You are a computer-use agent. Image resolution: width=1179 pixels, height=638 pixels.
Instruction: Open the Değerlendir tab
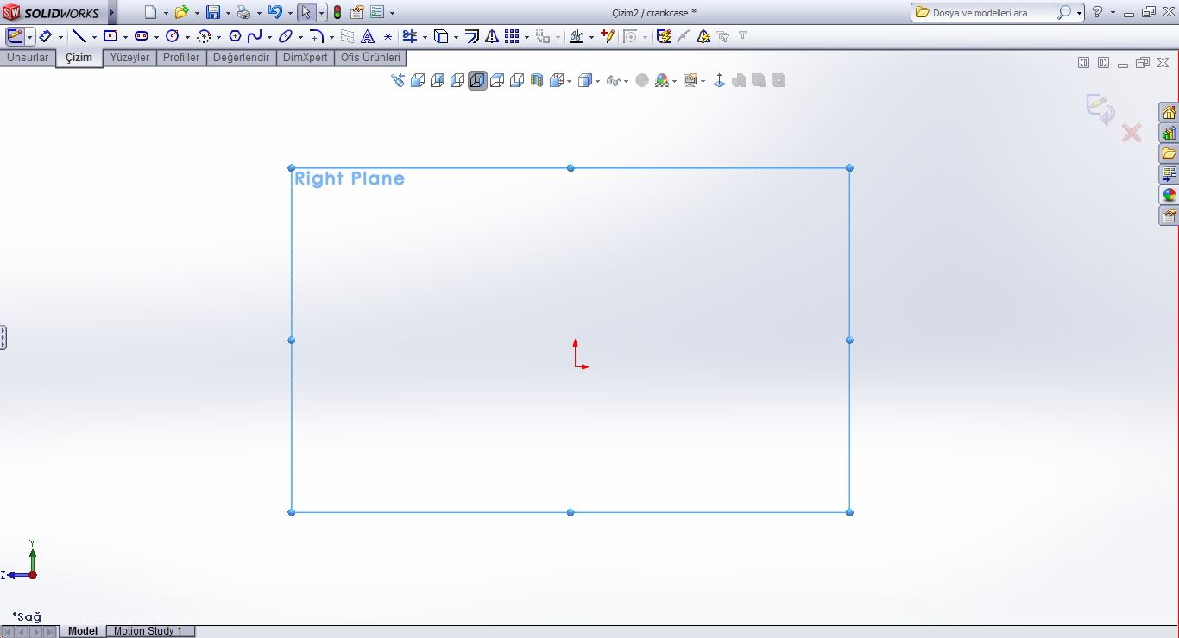pos(242,58)
